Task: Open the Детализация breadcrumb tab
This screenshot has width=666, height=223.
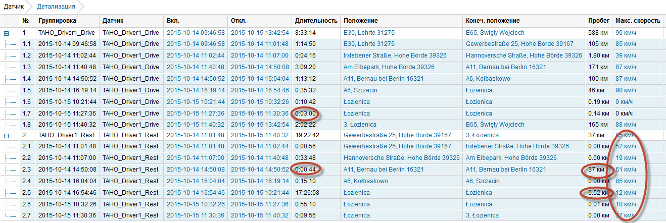Action: coord(56,7)
